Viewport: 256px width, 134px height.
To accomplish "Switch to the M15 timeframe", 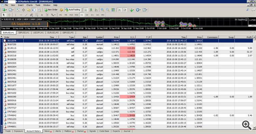I will pyautogui.click(x=71, y=15).
